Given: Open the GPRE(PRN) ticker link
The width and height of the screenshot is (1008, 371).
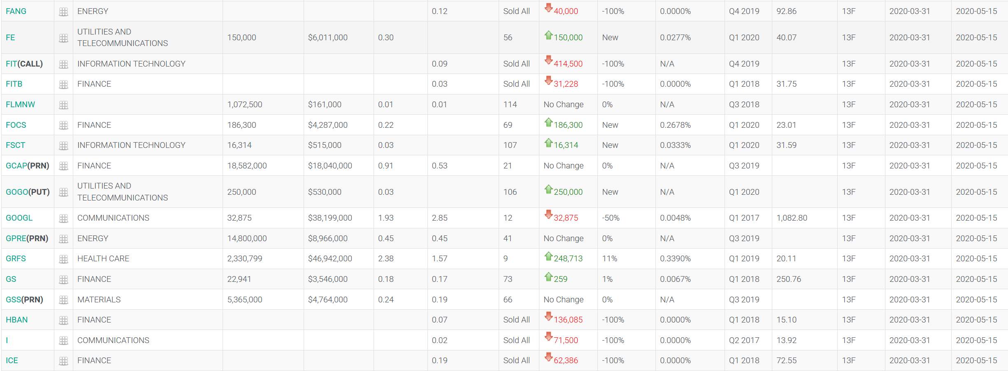Looking at the screenshot, I should click(27, 239).
